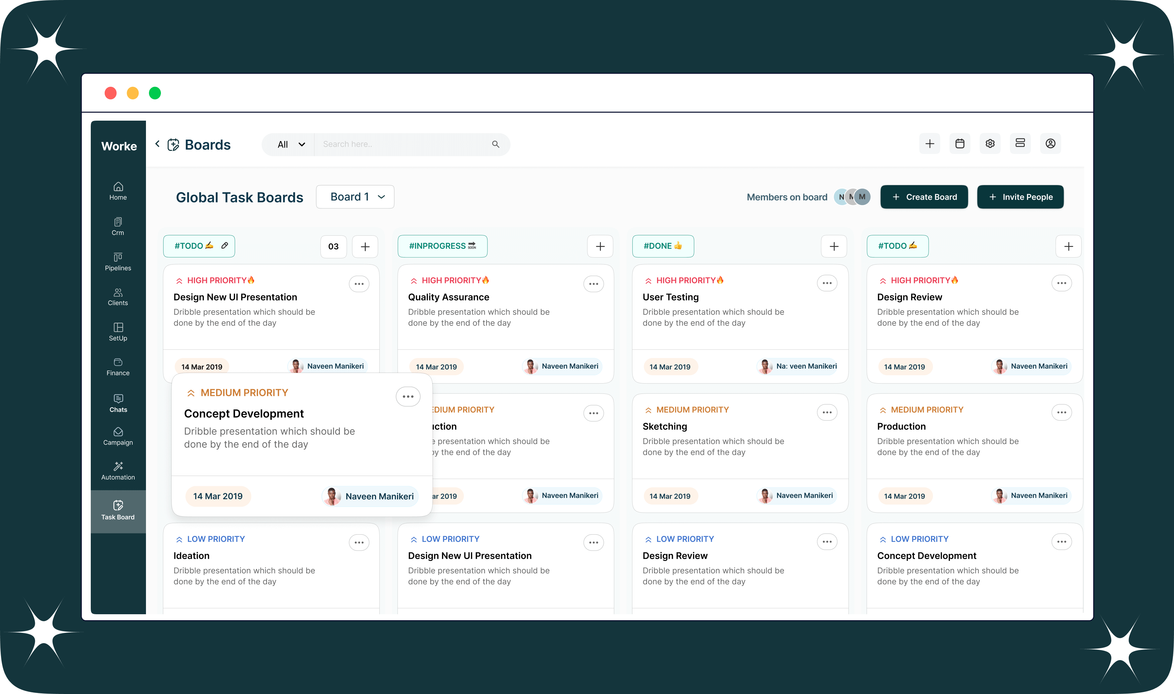Screen dimensions: 1174x694
Task: Click the members on board avatars
Action: [x=852, y=197]
